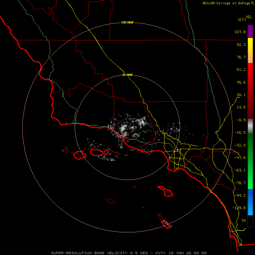Screen dimensions: 255x255
Task: Click the [KT] units label
Action: click(x=242, y=20)
